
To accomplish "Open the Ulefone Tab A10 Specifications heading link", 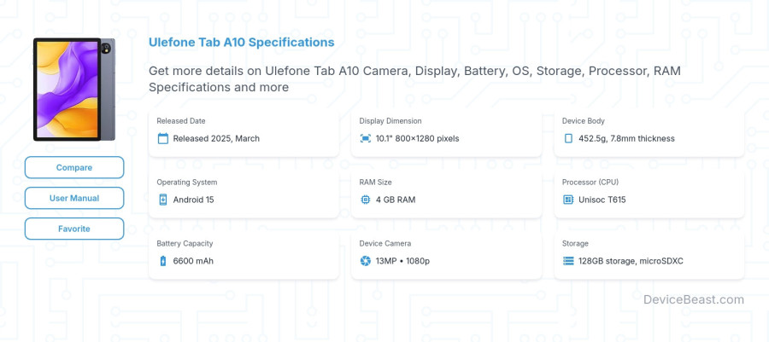I will pyautogui.click(x=241, y=42).
